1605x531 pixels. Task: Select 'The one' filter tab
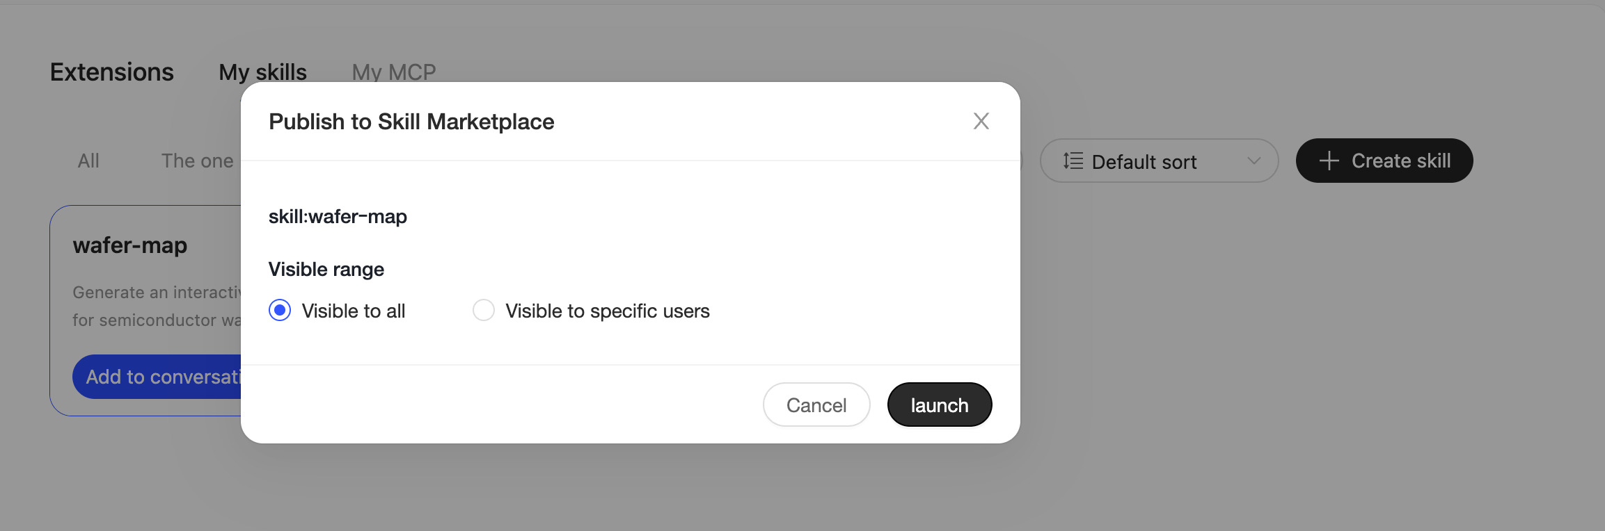pos(198,161)
